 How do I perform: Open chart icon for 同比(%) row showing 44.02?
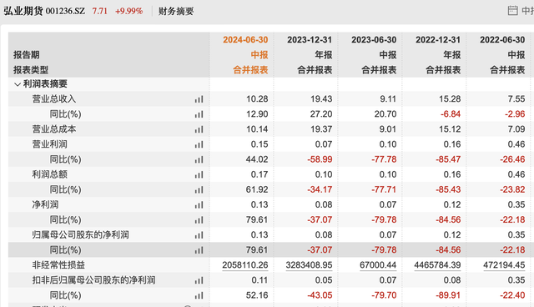pyautogui.click(x=199, y=159)
